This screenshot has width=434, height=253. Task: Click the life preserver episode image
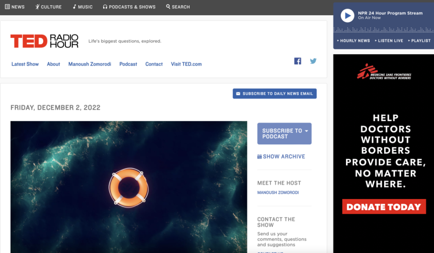[129, 187]
